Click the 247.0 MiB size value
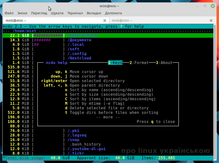Screen dimensions: 219x163 pyautogui.click(x=18, y=76)
